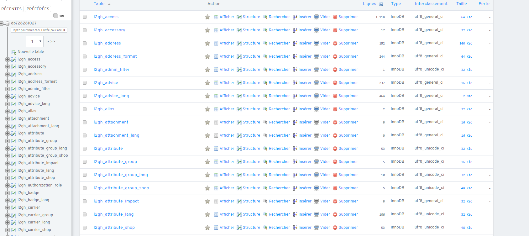Click the db728281027 database icon

(8, 24)
